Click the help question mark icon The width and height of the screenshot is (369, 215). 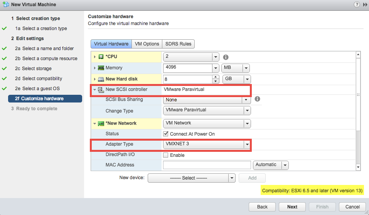(357, 5)
